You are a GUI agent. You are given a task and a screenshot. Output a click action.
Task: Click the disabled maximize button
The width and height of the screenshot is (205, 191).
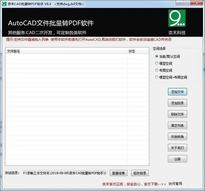click(x=187, y=3)
